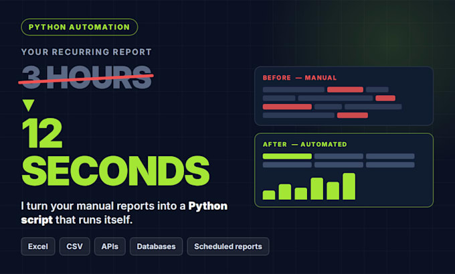Screen dimensions: 455x274
Task: Select the Excel tag
Action: pyautogui.click(x=38, y=247)
